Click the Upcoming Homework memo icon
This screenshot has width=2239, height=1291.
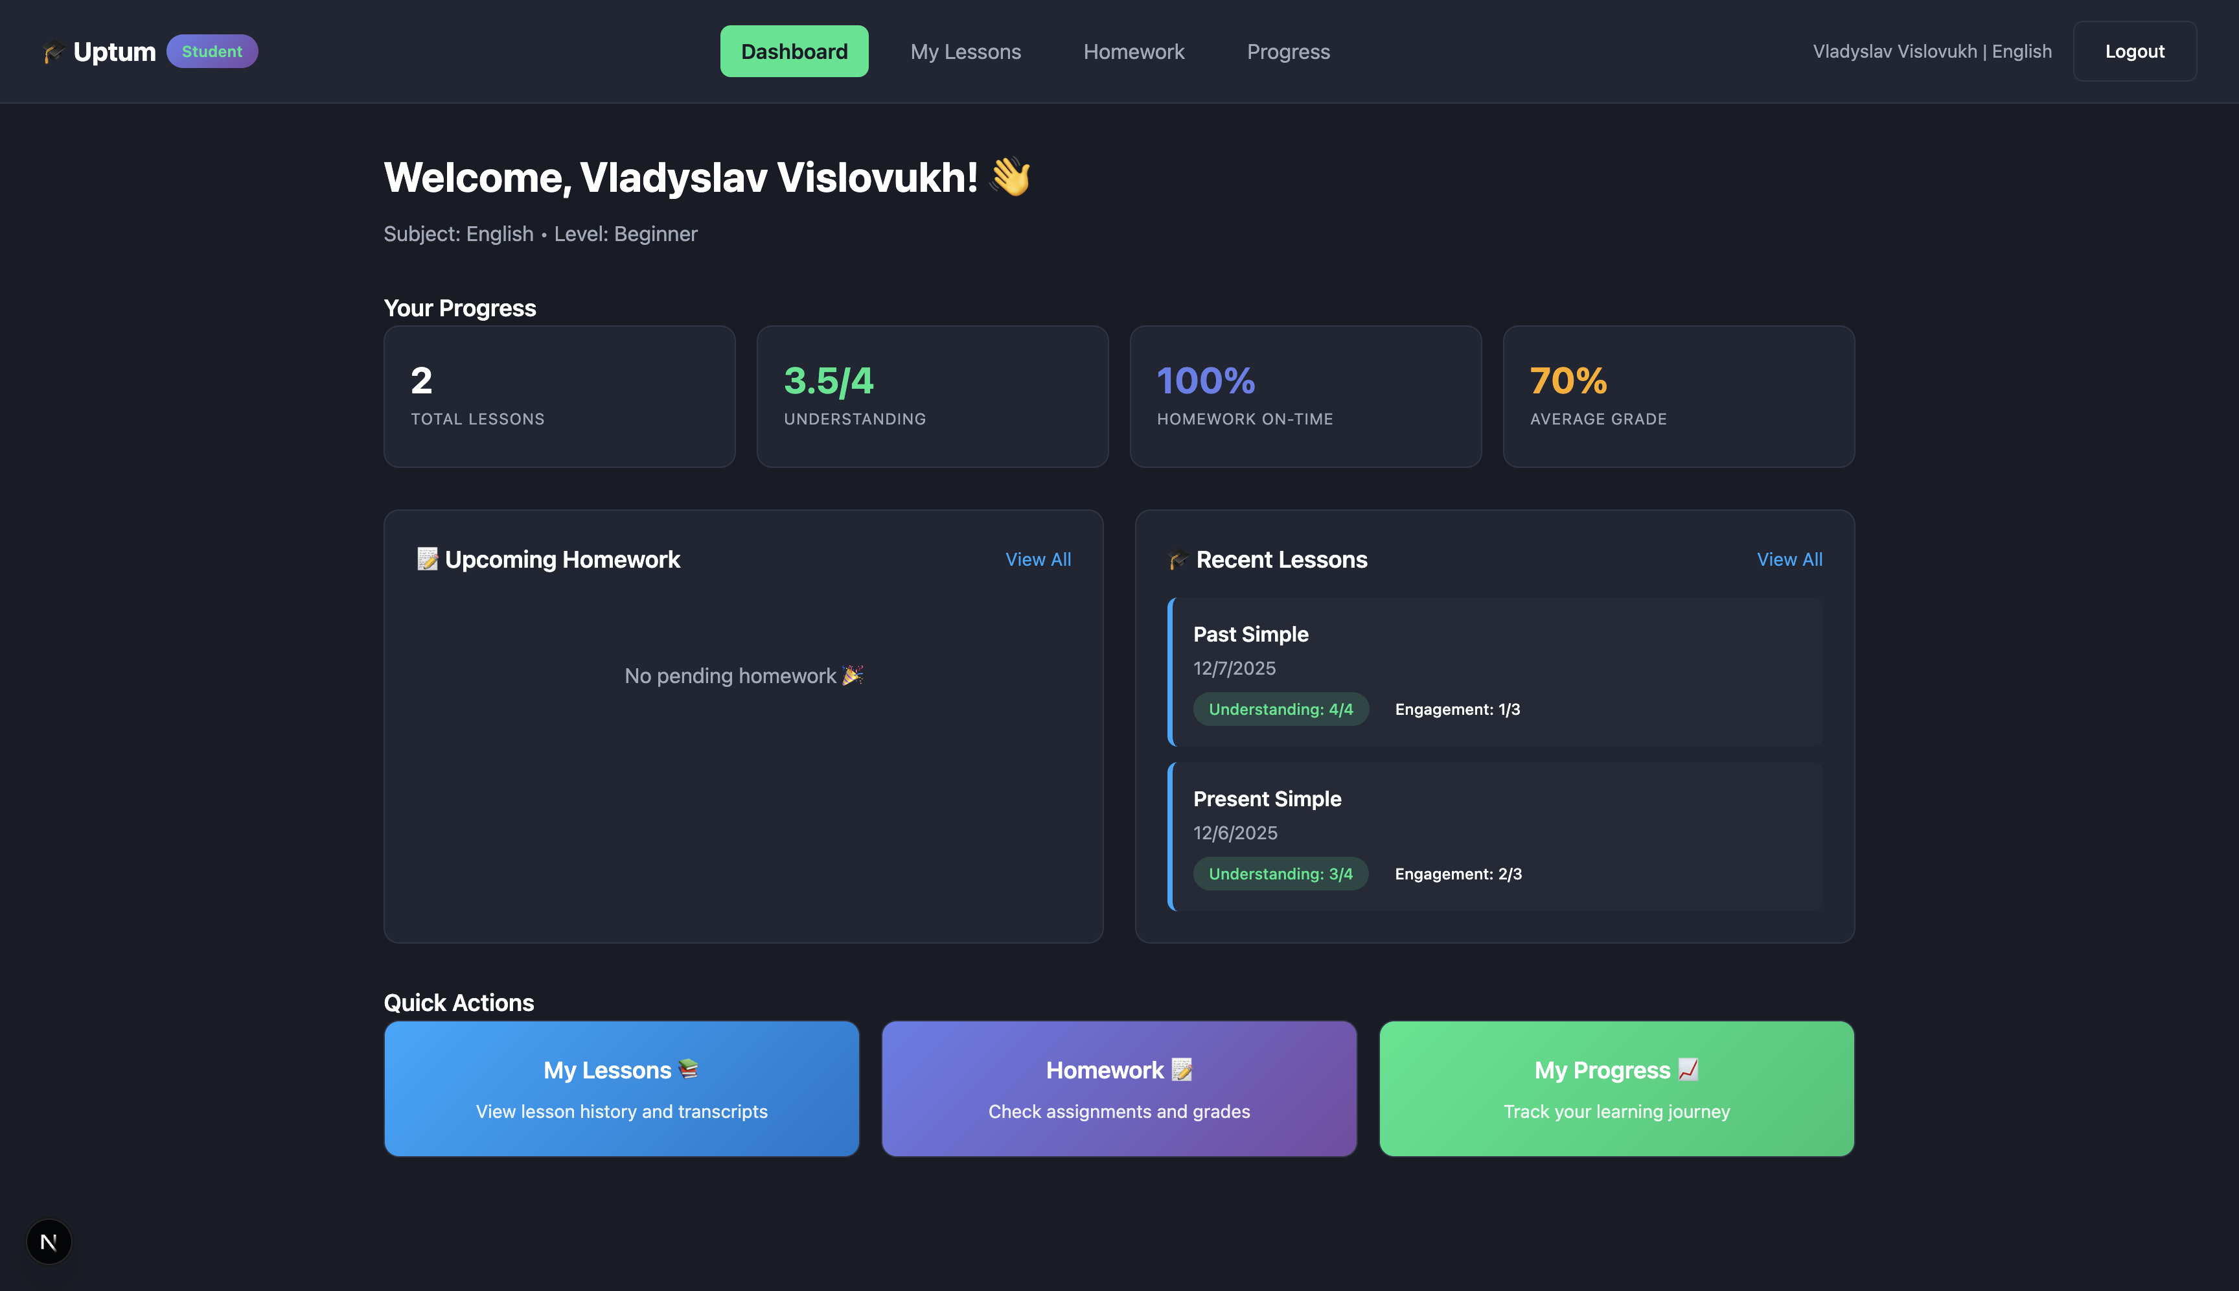click(427, 559)
